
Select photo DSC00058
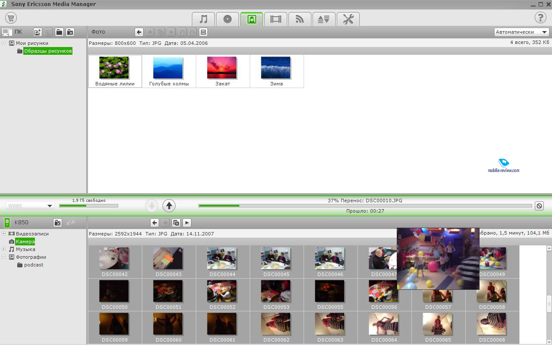tap(492, 295)
